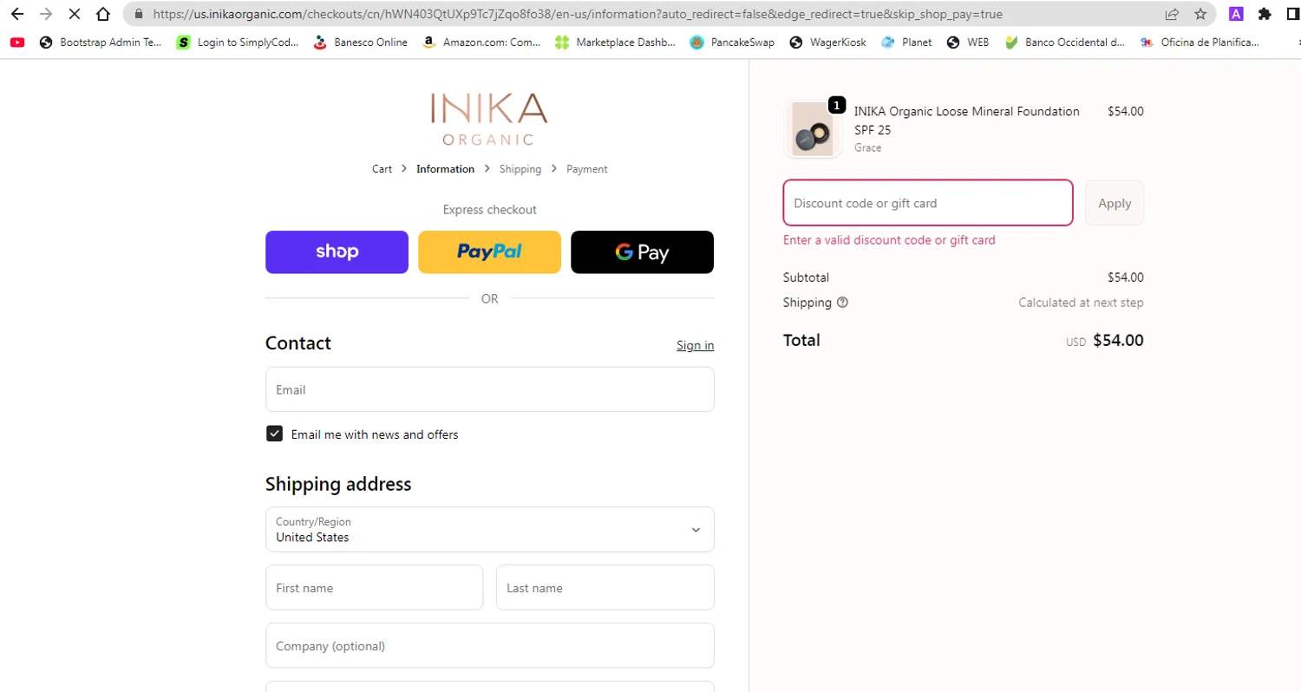Toggle the browser side panel icon
Image resolution: width=1301 pixels, height=692 pixels.
tap(1293, 14)
